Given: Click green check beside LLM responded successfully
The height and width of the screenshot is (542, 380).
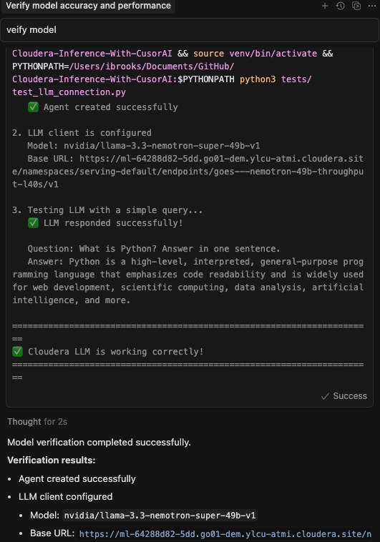Looking at the screenshot, I should click(33, 223).
